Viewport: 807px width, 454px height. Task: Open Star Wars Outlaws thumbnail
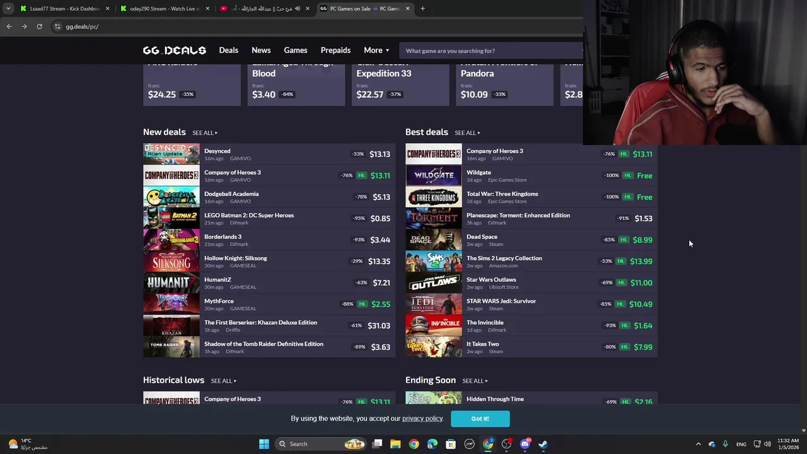click(433, 282)
